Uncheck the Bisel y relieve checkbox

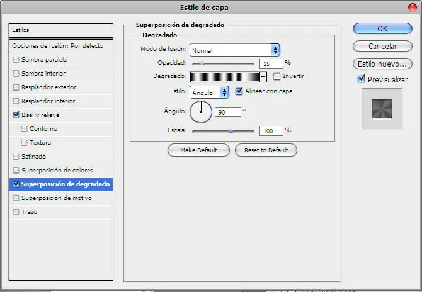pos(16,115)
